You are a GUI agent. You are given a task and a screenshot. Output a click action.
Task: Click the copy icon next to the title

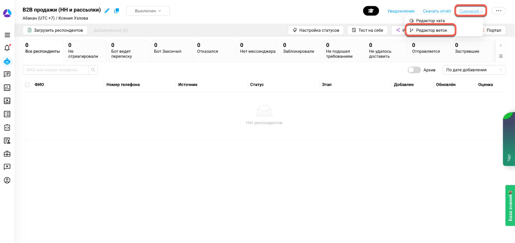(x=116, y=11)
